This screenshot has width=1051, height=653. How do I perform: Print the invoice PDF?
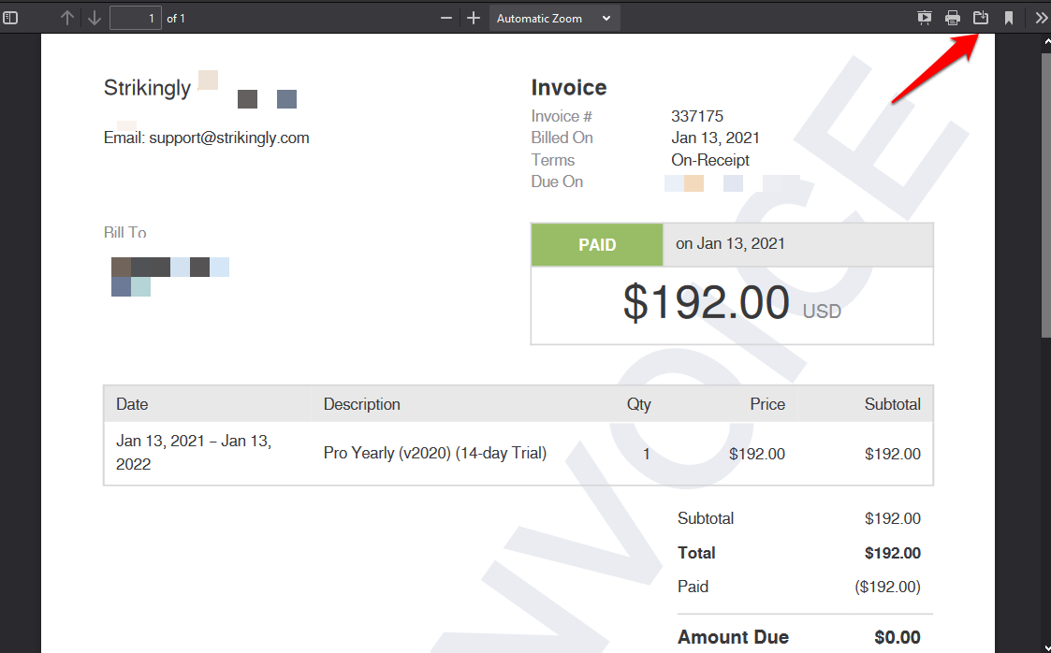(953, 18)
